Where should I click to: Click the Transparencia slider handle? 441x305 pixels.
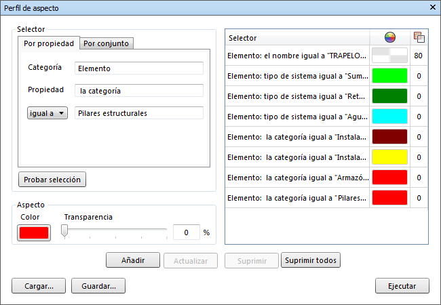click(64, 232)
